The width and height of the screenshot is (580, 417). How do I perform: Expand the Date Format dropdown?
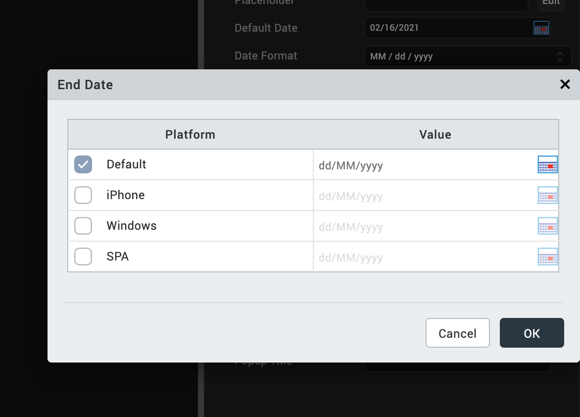(x=467, y=56)
